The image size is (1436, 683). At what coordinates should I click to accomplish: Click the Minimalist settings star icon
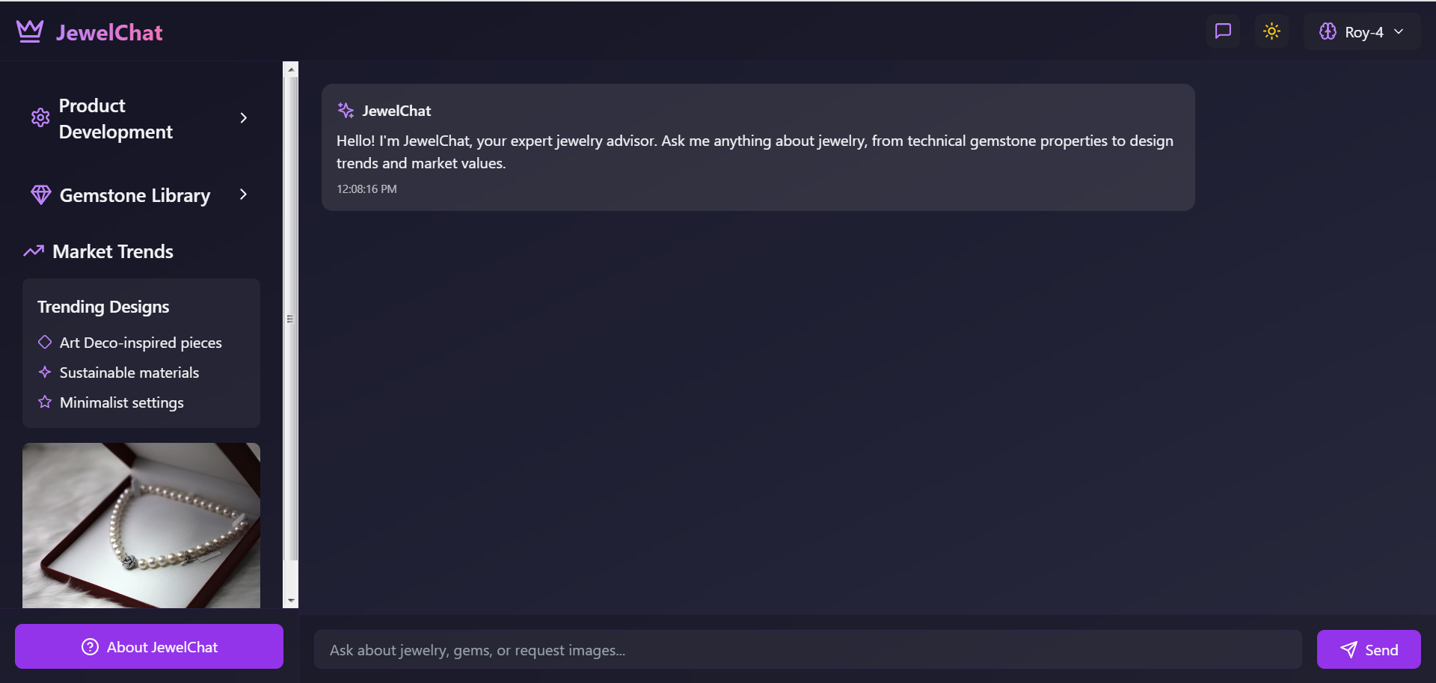pyautogui.click(x=45, y=402)
